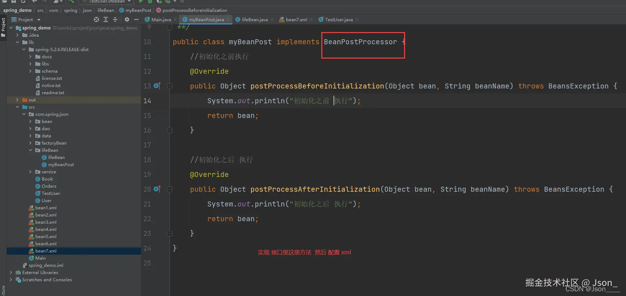Click the fold end marker at line 16

tap(169, 130)
